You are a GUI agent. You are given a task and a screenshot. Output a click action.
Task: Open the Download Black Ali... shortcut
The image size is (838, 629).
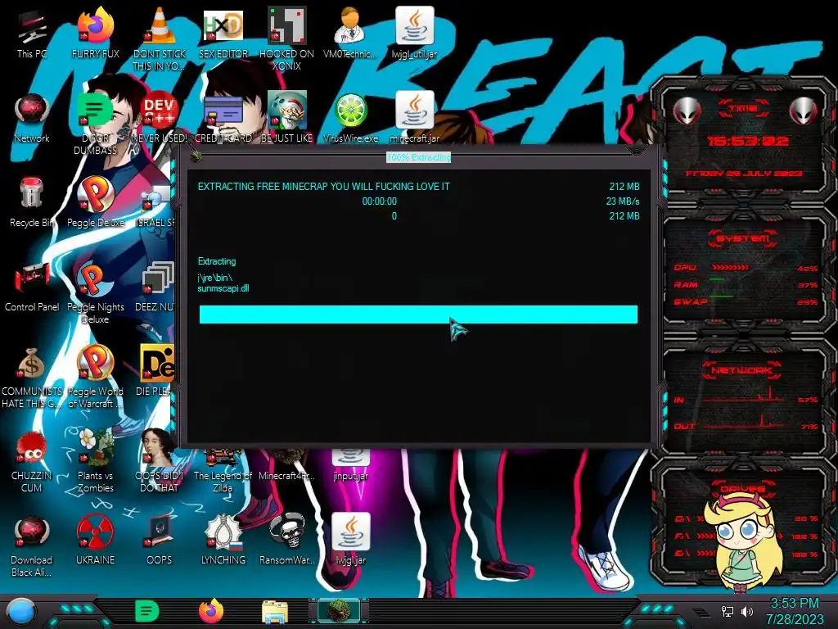pos(32,545)
